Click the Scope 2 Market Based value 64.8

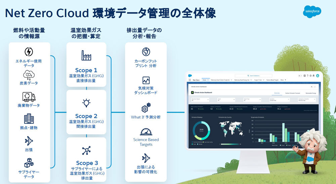(232, 109)
